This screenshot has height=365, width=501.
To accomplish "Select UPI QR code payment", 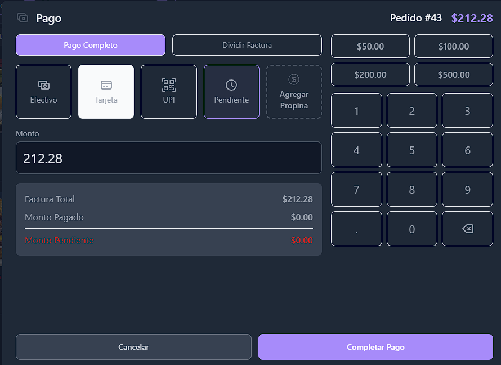I will tap(169, 92).
